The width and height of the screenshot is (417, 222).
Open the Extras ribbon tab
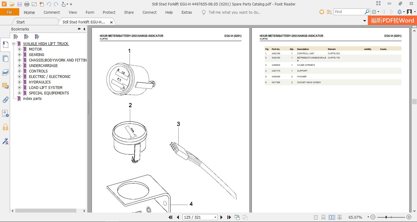187,12
